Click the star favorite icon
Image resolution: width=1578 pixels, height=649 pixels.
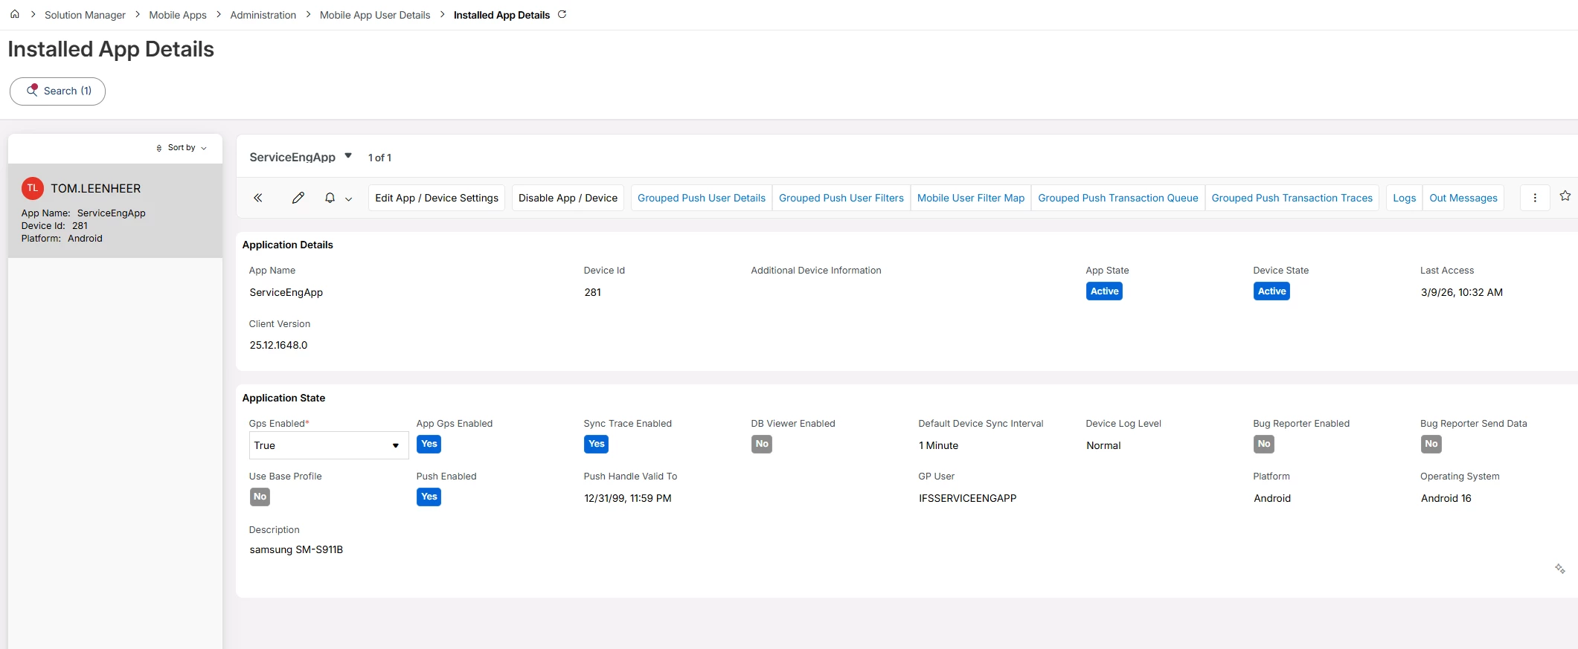[1565, 196]
